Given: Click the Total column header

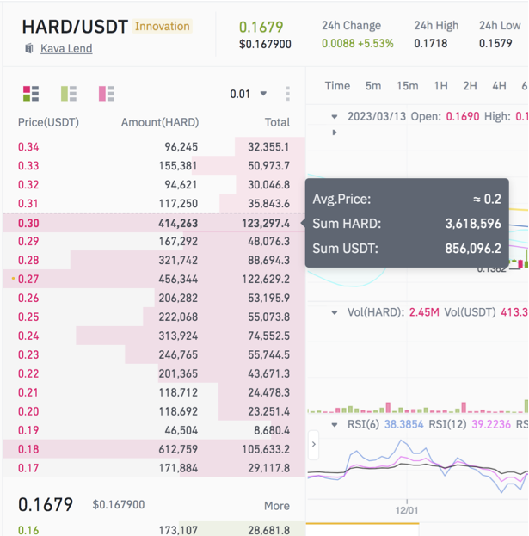Looking at the screenshot, I should click(277, 122).
